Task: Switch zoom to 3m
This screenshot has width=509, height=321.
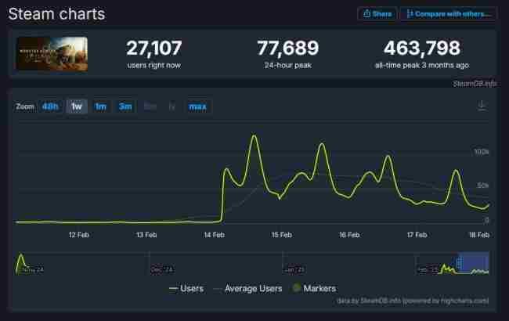Action: tap(125, 106)
